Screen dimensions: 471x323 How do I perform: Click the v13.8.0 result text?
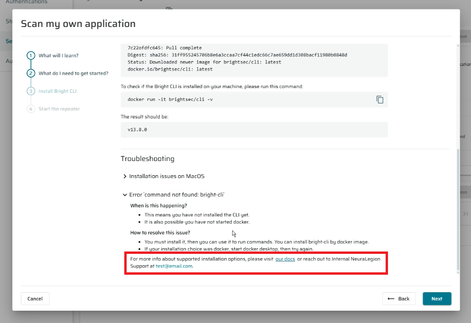pos(137,130)
